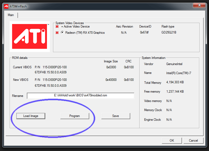Viewport: 209px width, 151px height.
Task: Click the "New VBIOS" label
Action: pos(21,80)
